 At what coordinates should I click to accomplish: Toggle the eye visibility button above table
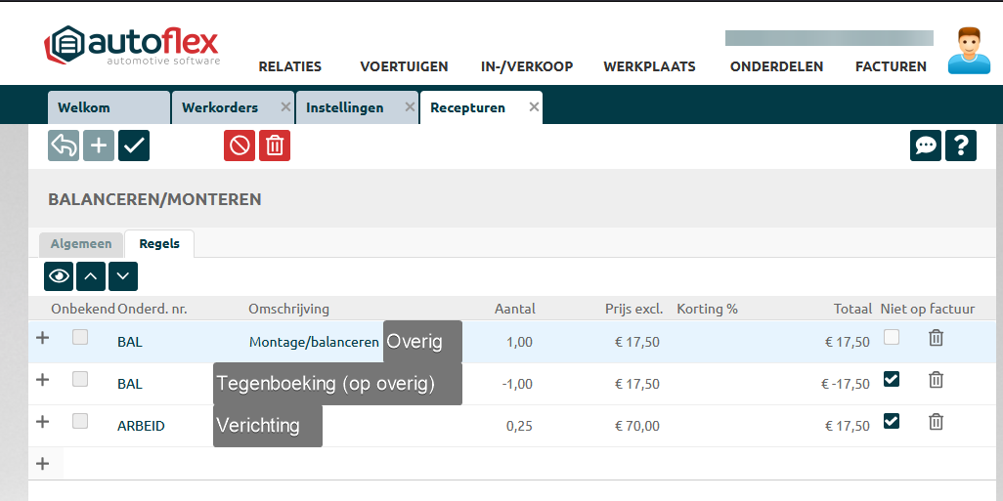(x=59, y=276)
